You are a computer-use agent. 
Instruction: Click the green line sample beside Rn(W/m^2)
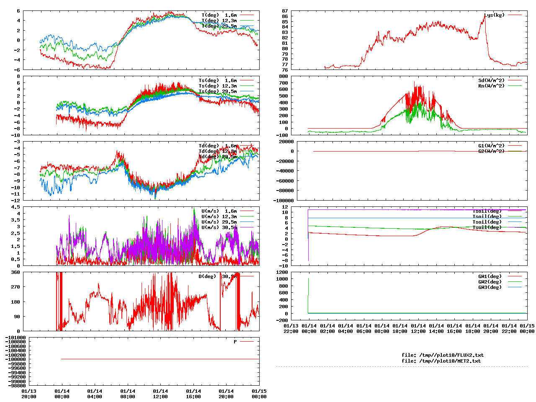click(x=515, y=86)
